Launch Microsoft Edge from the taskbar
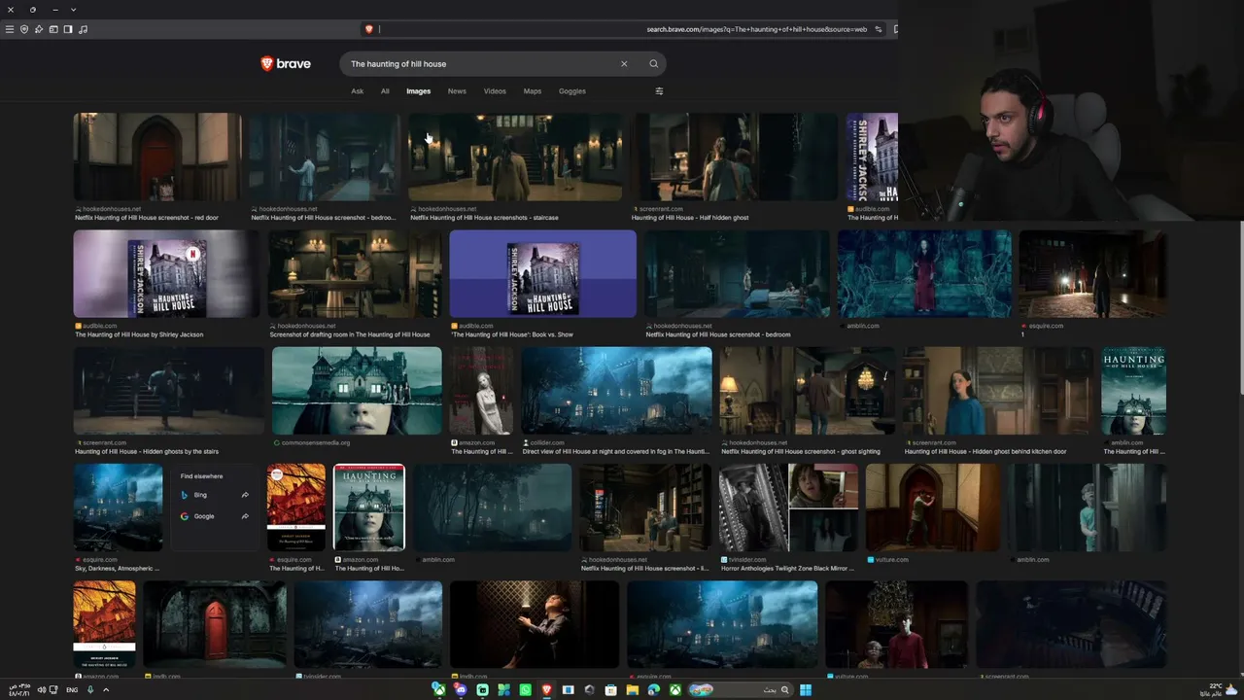 click(653, 690)
